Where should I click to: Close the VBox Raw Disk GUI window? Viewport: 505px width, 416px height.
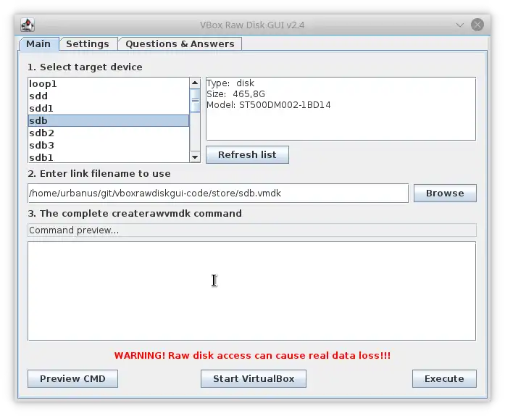click(477, 25)
